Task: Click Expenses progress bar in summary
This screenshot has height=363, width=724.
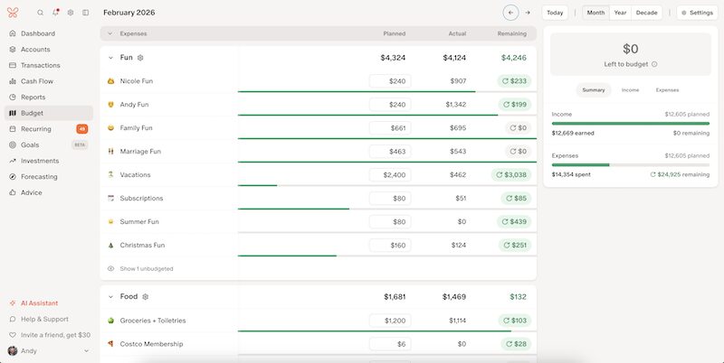Action: 630,165
